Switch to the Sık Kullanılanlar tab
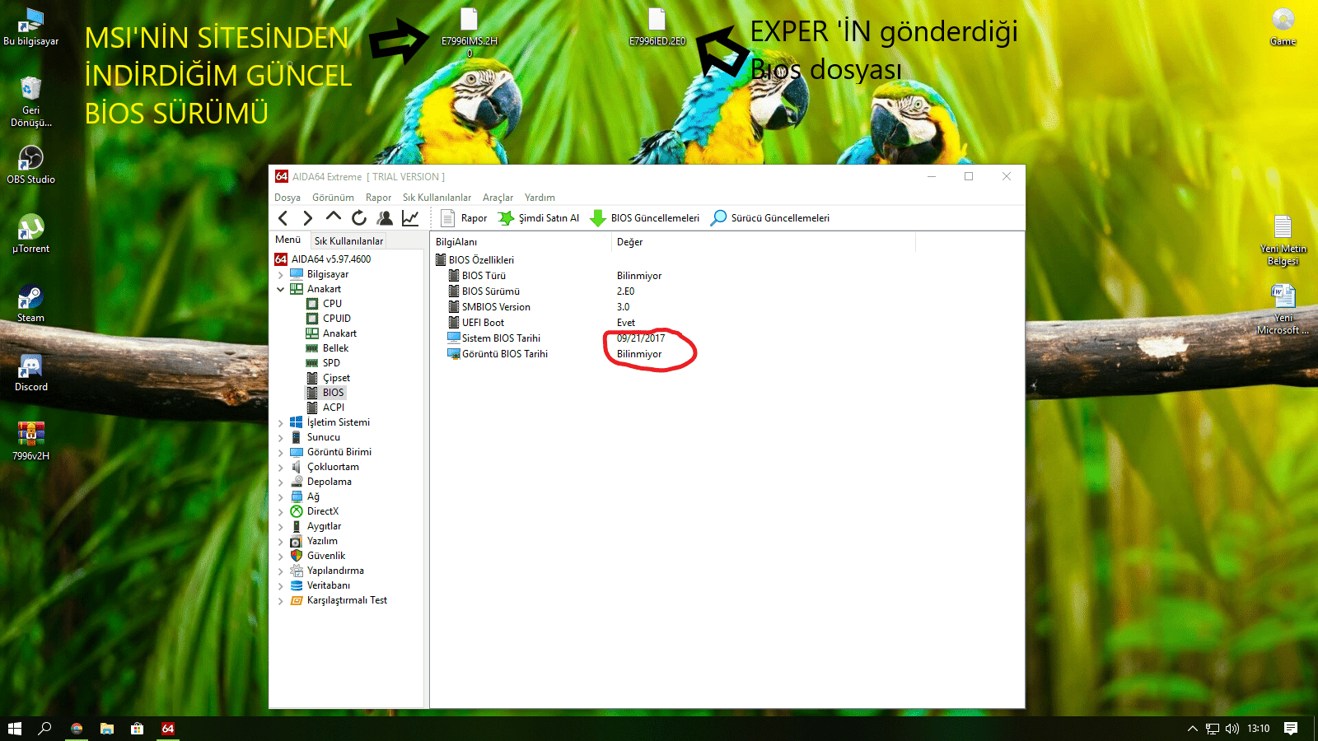1318x741 pixels. (348, 240)
